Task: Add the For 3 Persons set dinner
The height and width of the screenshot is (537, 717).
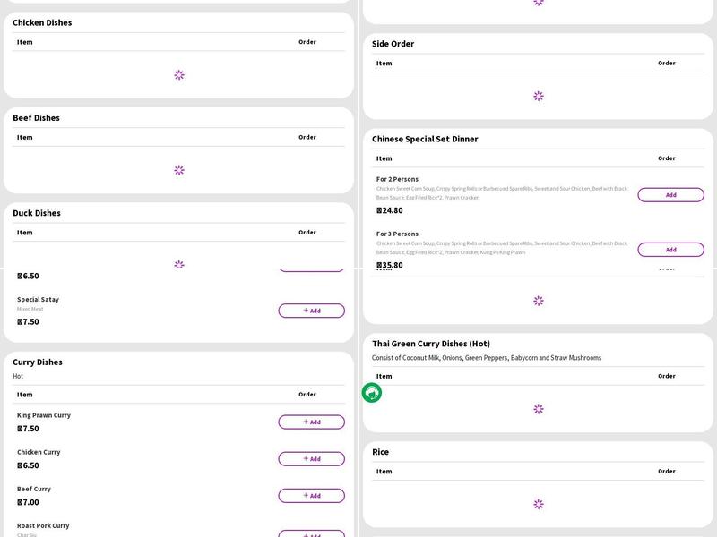Action: [x=670, y=250]
